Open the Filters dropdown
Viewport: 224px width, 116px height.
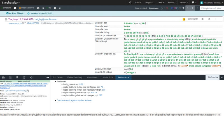click(x=172, y=3)
